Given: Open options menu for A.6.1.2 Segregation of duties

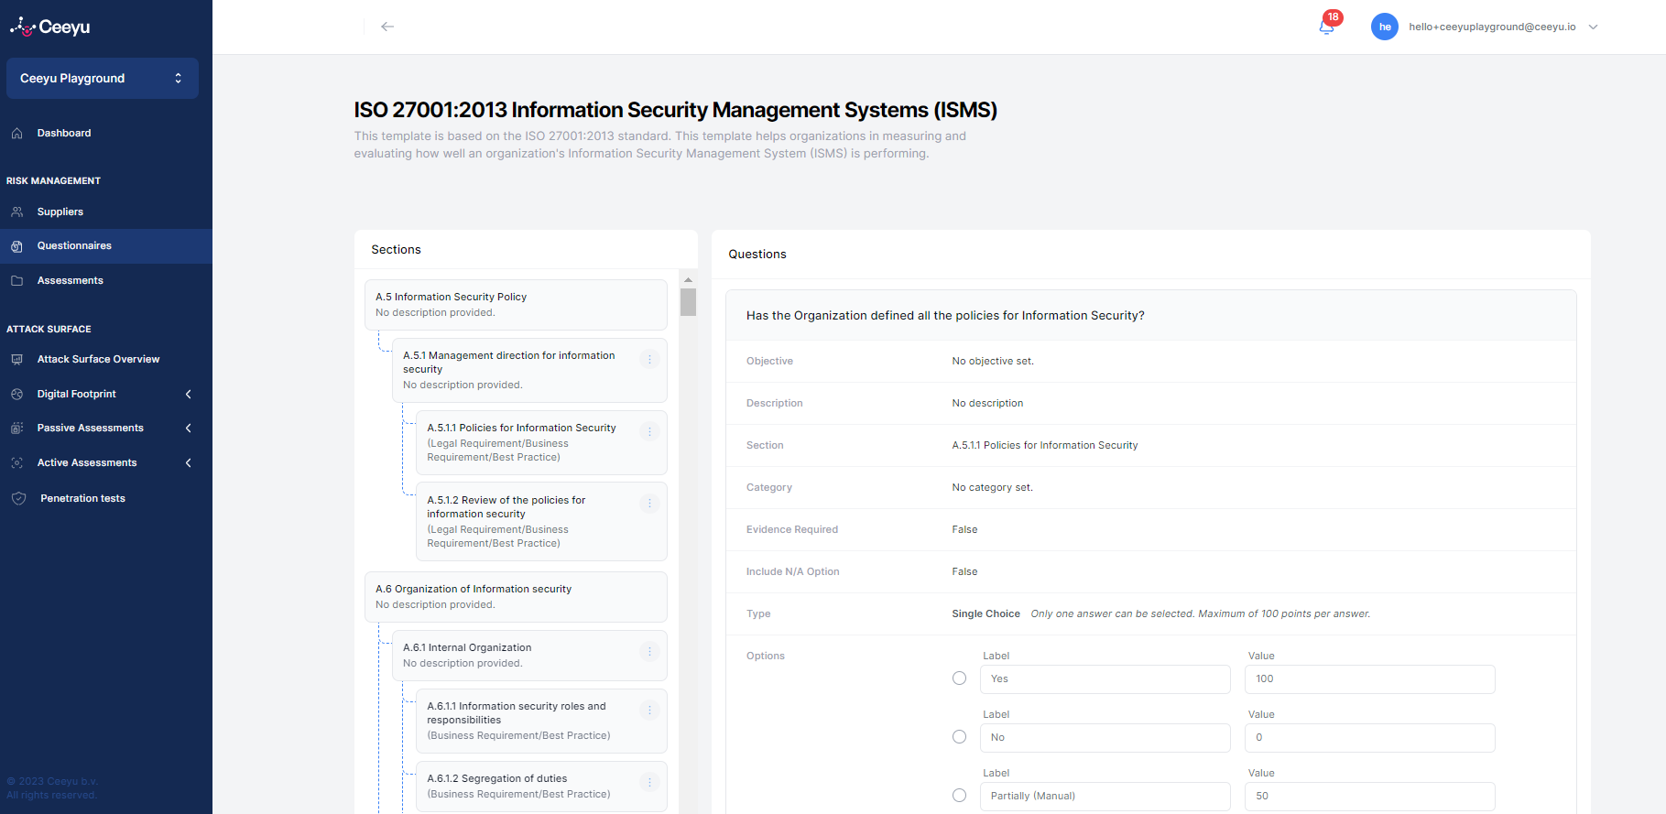Looking at the screenshot, I should (649, 782).
